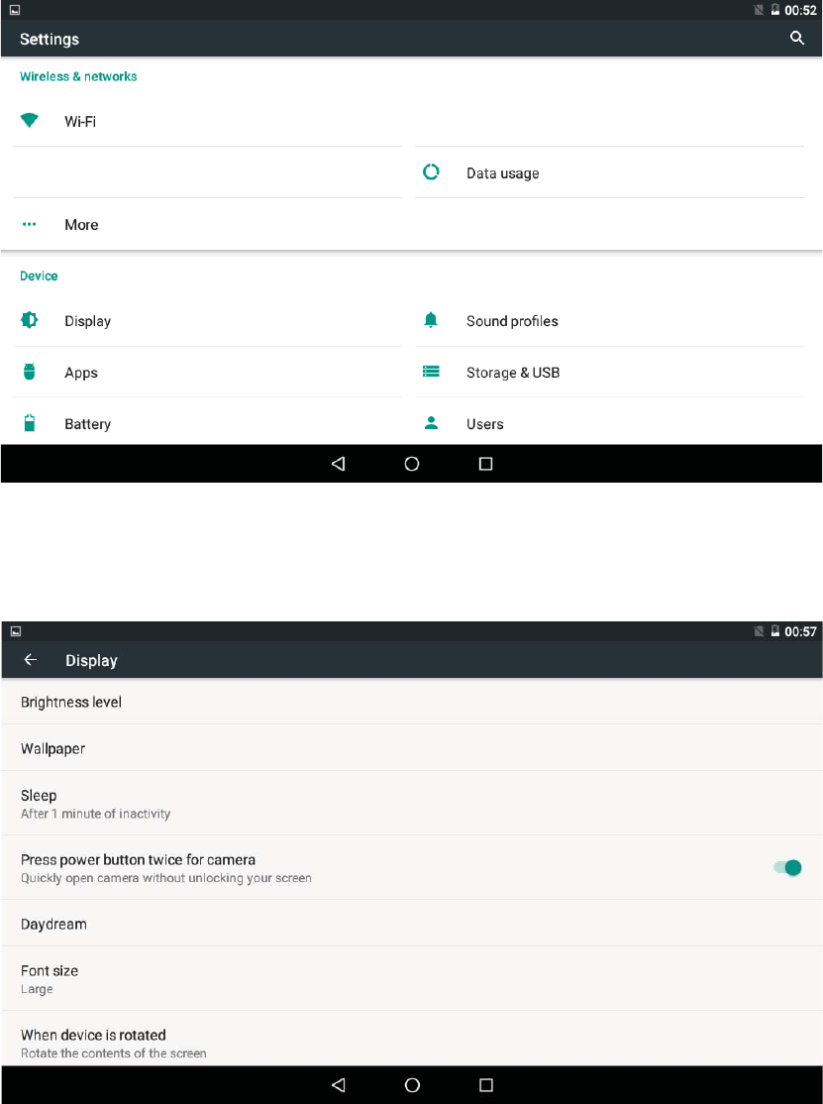Tap 'Rotate the contents of the screen'
The height and width of the screenshot is (1104, 823).
[x=113, y=1053]
